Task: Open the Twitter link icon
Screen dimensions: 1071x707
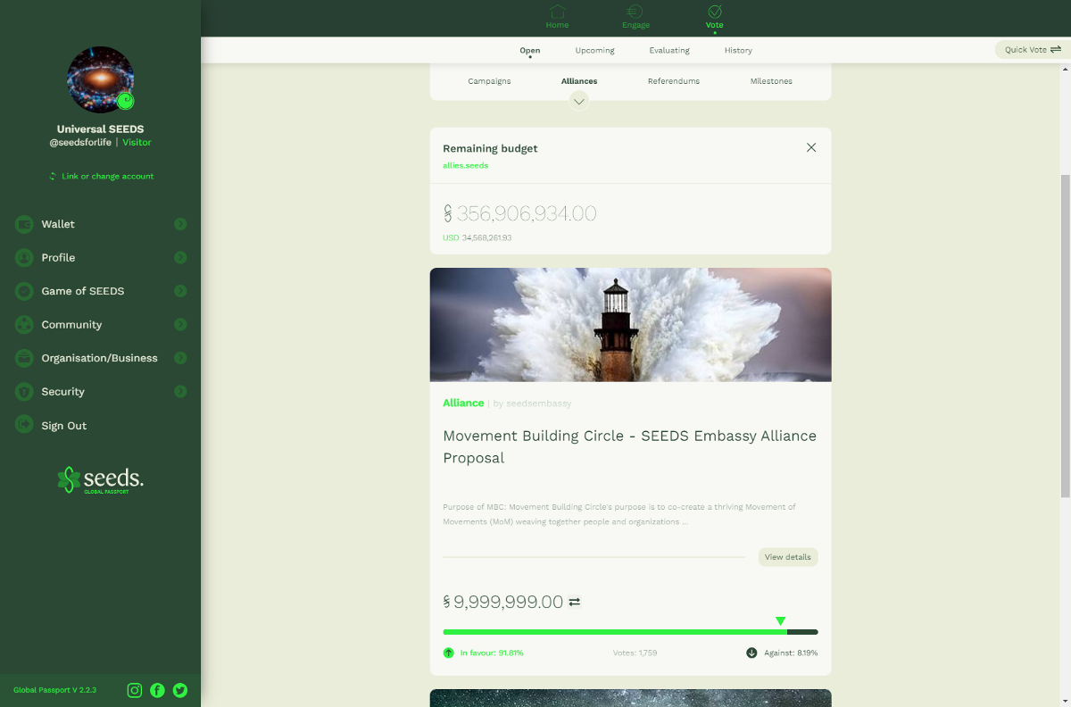Action: (180, 690)
